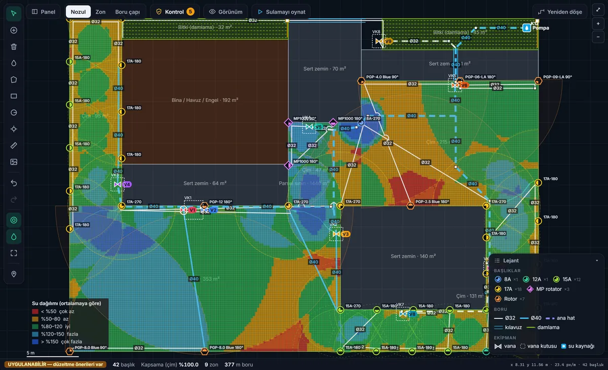The height and width of the screenshot is (370, 608).
Task: Click the trash delete tool
Action: tap(14, 47)
